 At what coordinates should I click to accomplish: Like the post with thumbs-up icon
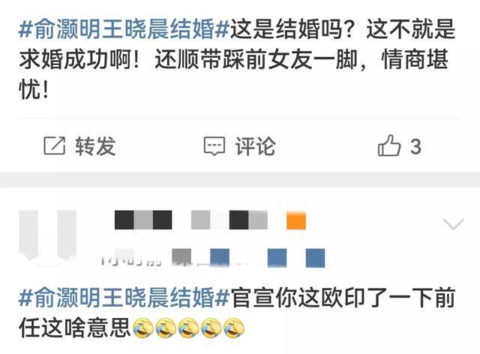(389, 145)
